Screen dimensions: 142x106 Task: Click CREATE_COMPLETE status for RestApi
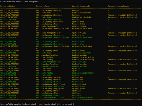[x=8, y=20]
